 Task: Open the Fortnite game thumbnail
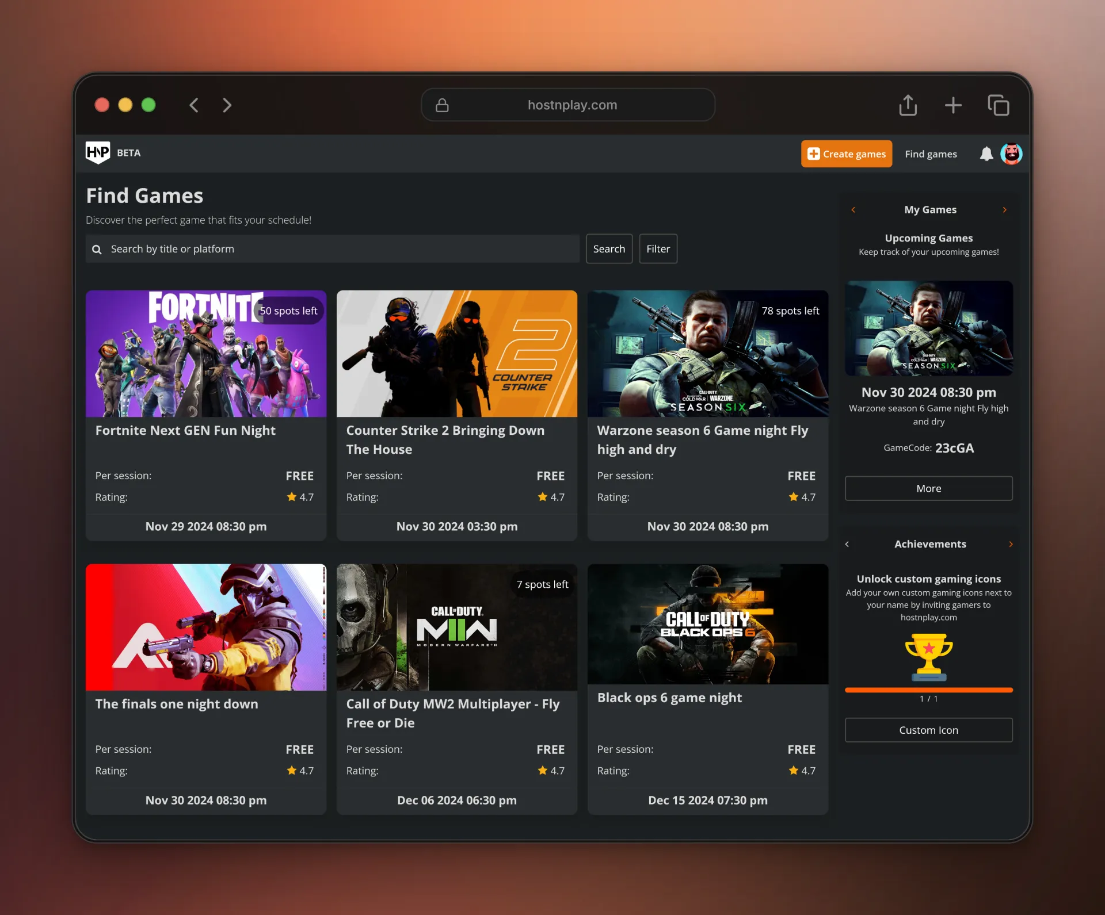coord(206,354)
